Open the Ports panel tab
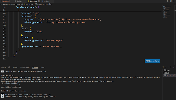The image size is (176, 100). pos(43,67)
